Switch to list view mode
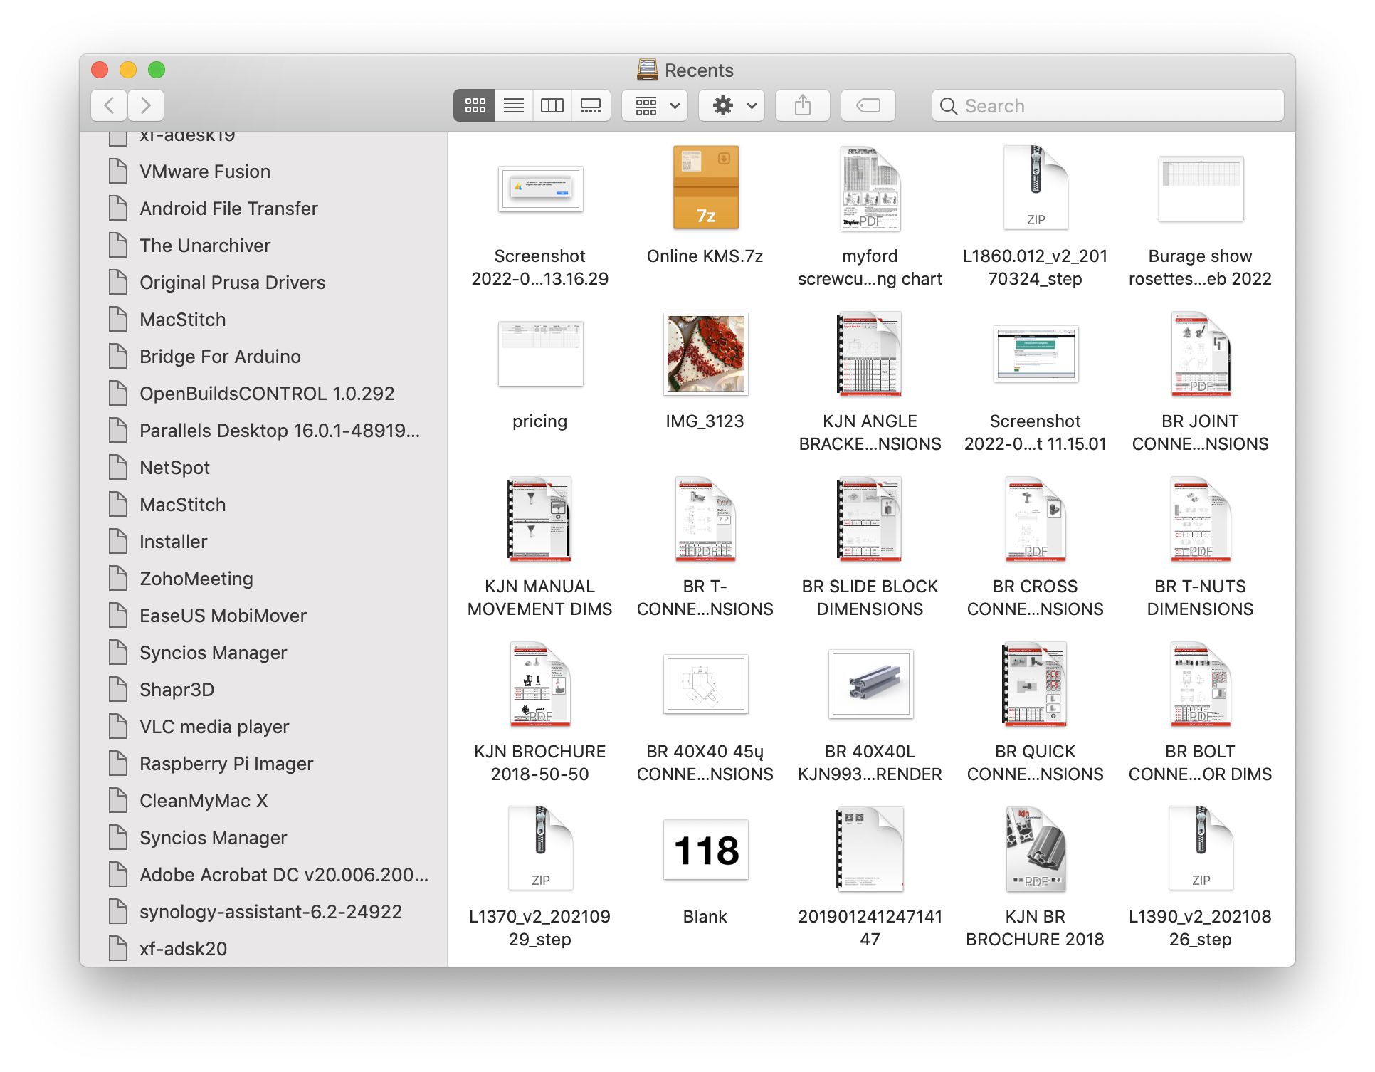 (x=514, y=106)
